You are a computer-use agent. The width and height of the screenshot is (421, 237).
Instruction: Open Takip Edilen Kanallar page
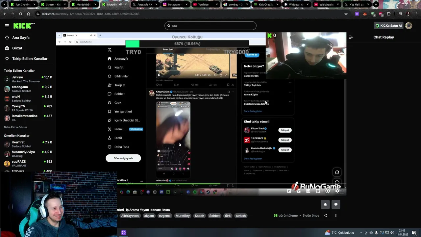coord(30,59)
